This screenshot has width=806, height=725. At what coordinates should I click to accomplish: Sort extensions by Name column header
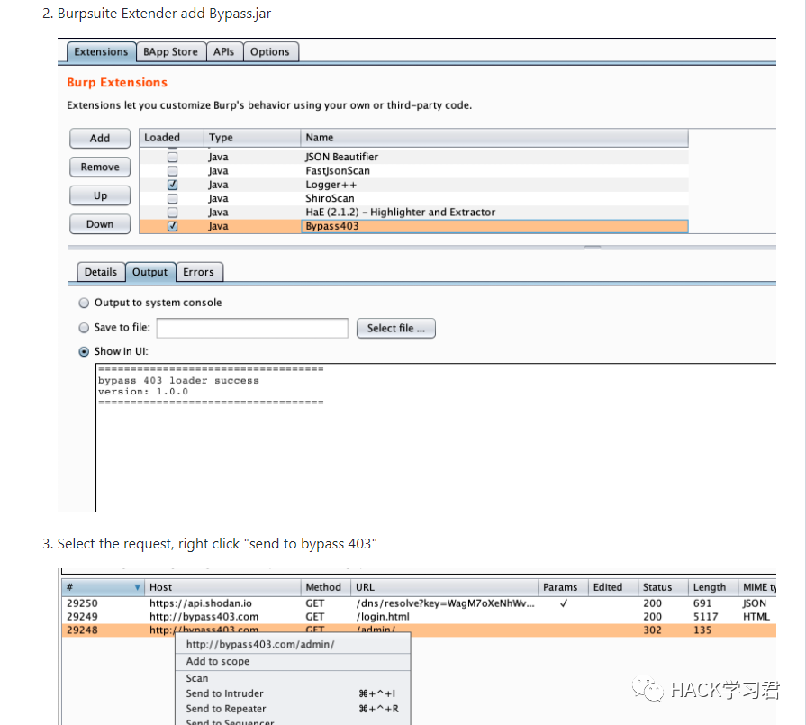coord(494,138)
